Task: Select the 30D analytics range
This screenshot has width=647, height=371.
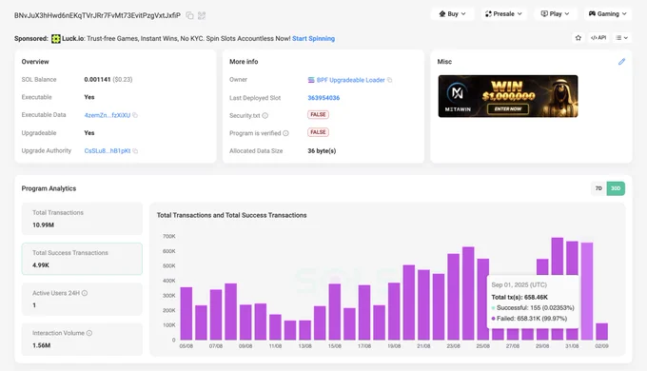Action: coord(616,188)
